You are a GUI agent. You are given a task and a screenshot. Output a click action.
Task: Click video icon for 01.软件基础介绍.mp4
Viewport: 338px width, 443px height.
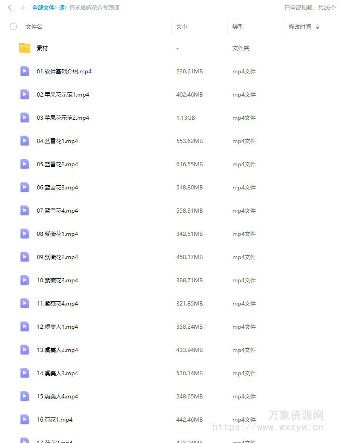point(25,71)
